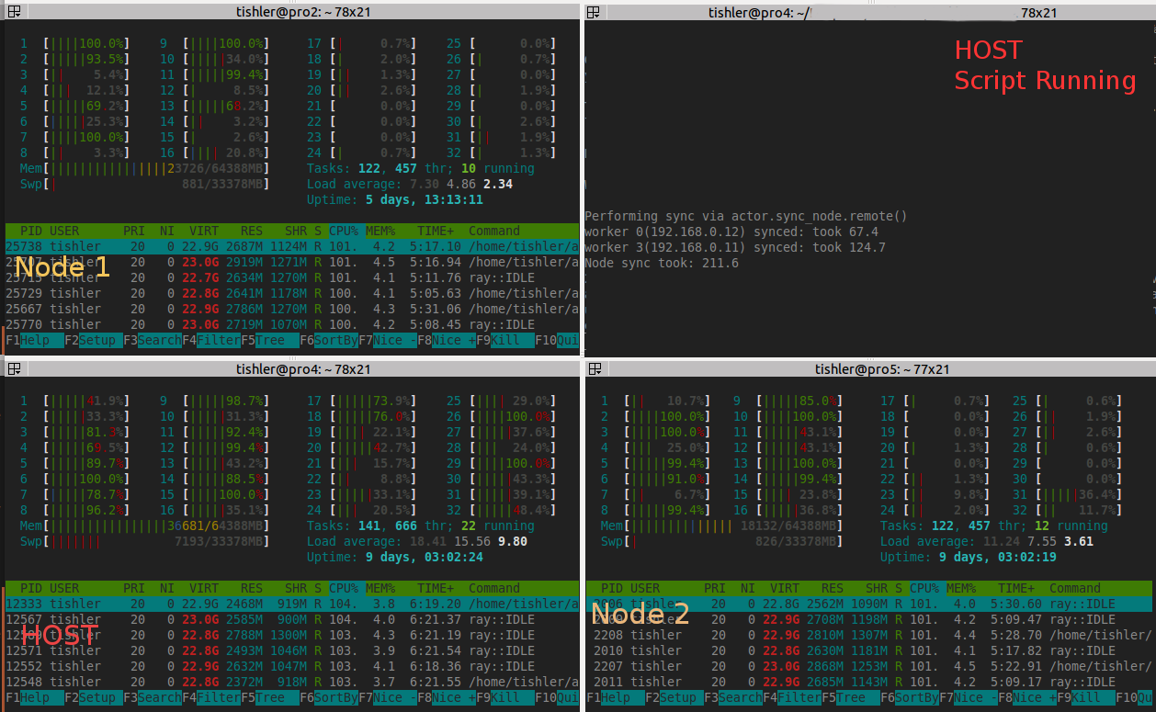
Task: Sort by MEM% column in the pro5 htop
Action: (x=962, y=588)
